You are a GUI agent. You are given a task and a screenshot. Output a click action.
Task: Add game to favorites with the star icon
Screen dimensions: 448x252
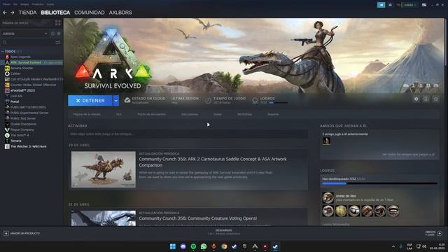[435, 99]
